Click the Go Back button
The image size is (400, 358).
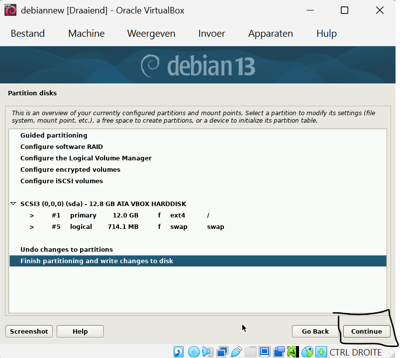(315, 331)
